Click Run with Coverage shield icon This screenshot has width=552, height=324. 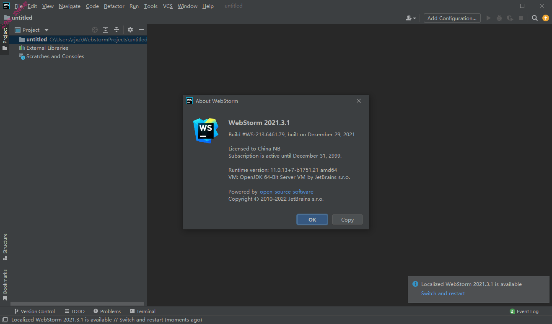click(510, 18)
